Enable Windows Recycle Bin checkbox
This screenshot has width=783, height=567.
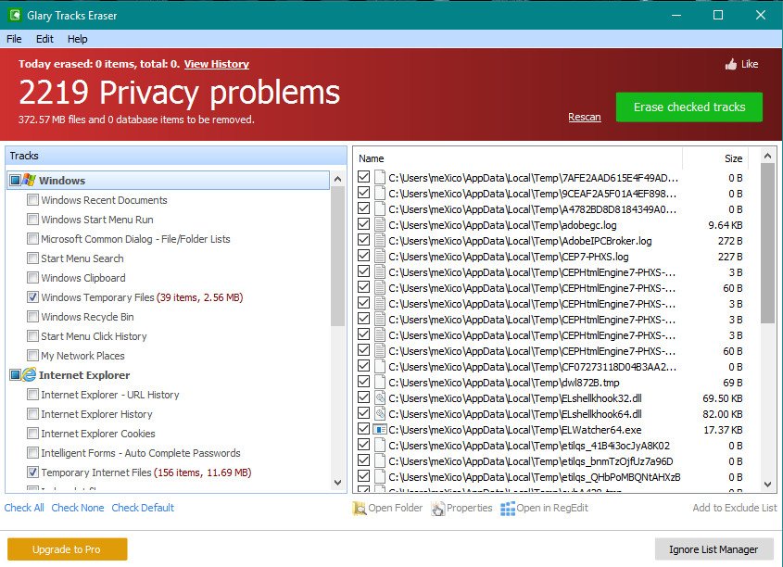pyautogui.click(x=32, y=317)
